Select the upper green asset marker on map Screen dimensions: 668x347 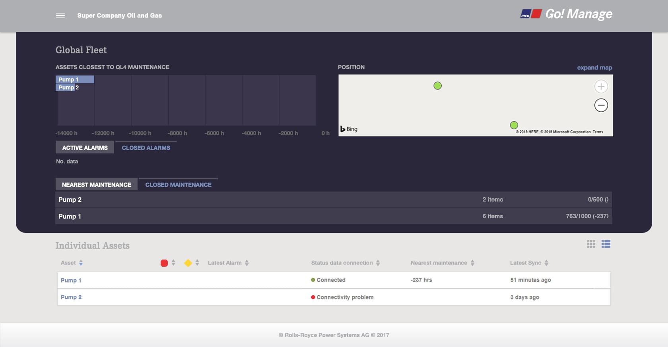click(x=437, y=85)
